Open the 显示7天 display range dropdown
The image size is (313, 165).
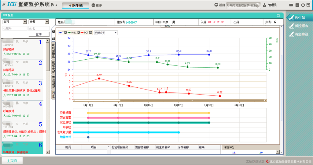click(x=106, y=33)
